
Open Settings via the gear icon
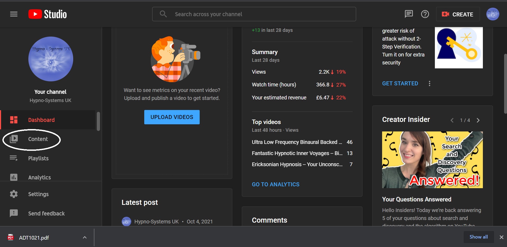(x=14, y=194)
